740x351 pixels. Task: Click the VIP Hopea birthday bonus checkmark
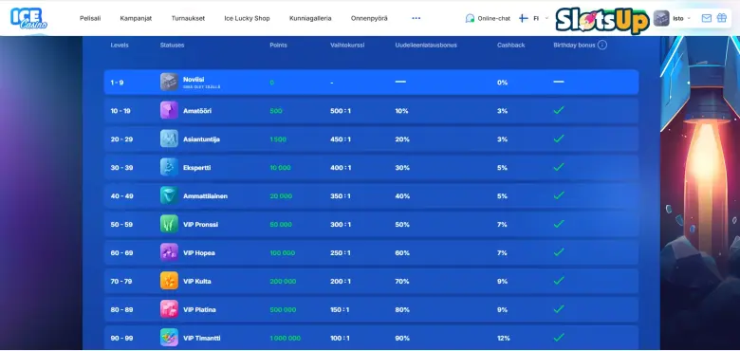pyautogui.click(x=559, y=252)
